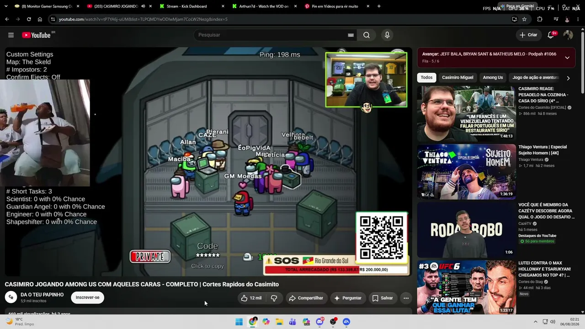The image size is (585, 329).
Task: Click the Peça ao Gemini button
Action: pyautogui.click(x=517, y=6)
